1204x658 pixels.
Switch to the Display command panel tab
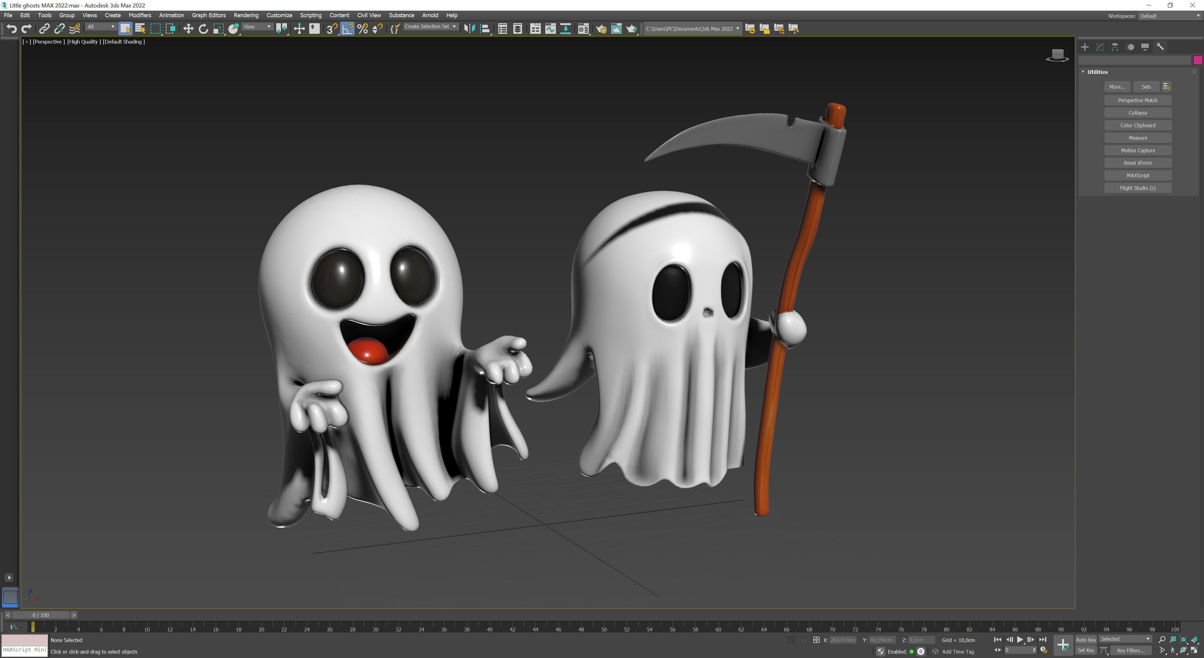(x=1145, y=47)
